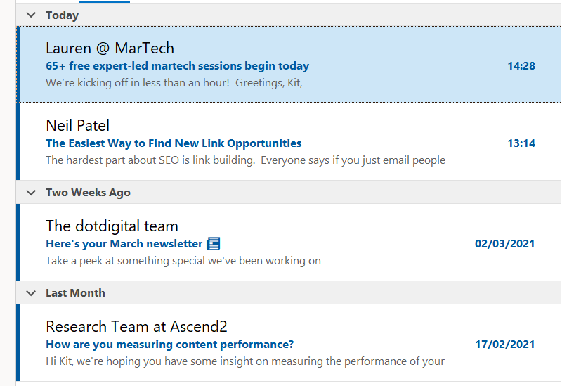This screenshot has width=581, height=386.
Task: Select the Neil Patel sender name
Action: coord(77,126)
